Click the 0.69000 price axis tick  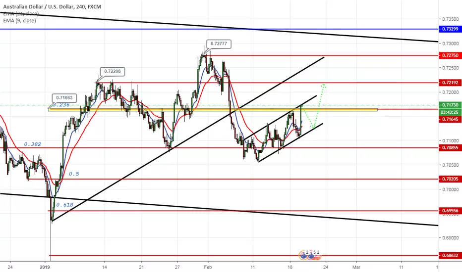point(451,237)
